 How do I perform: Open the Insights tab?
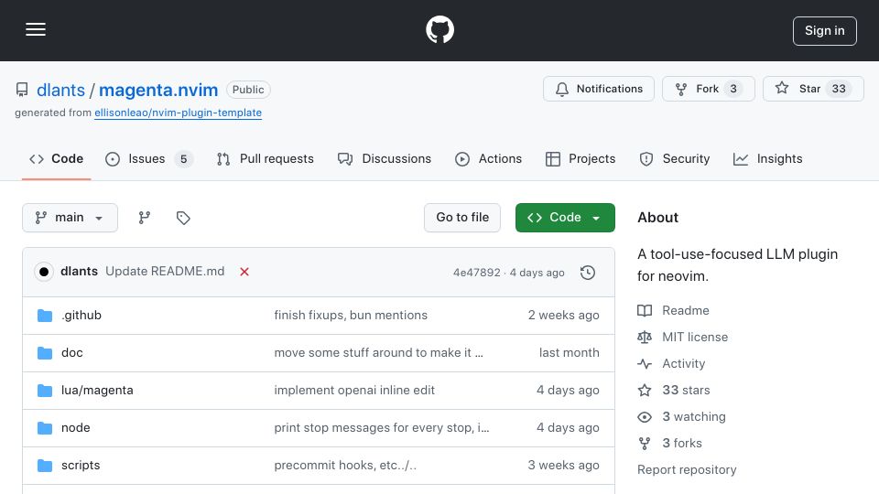pyautogui.click(x=767, y=159)
